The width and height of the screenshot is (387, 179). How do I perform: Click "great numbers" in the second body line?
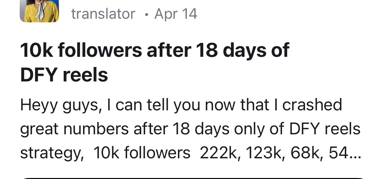(74, 129)
